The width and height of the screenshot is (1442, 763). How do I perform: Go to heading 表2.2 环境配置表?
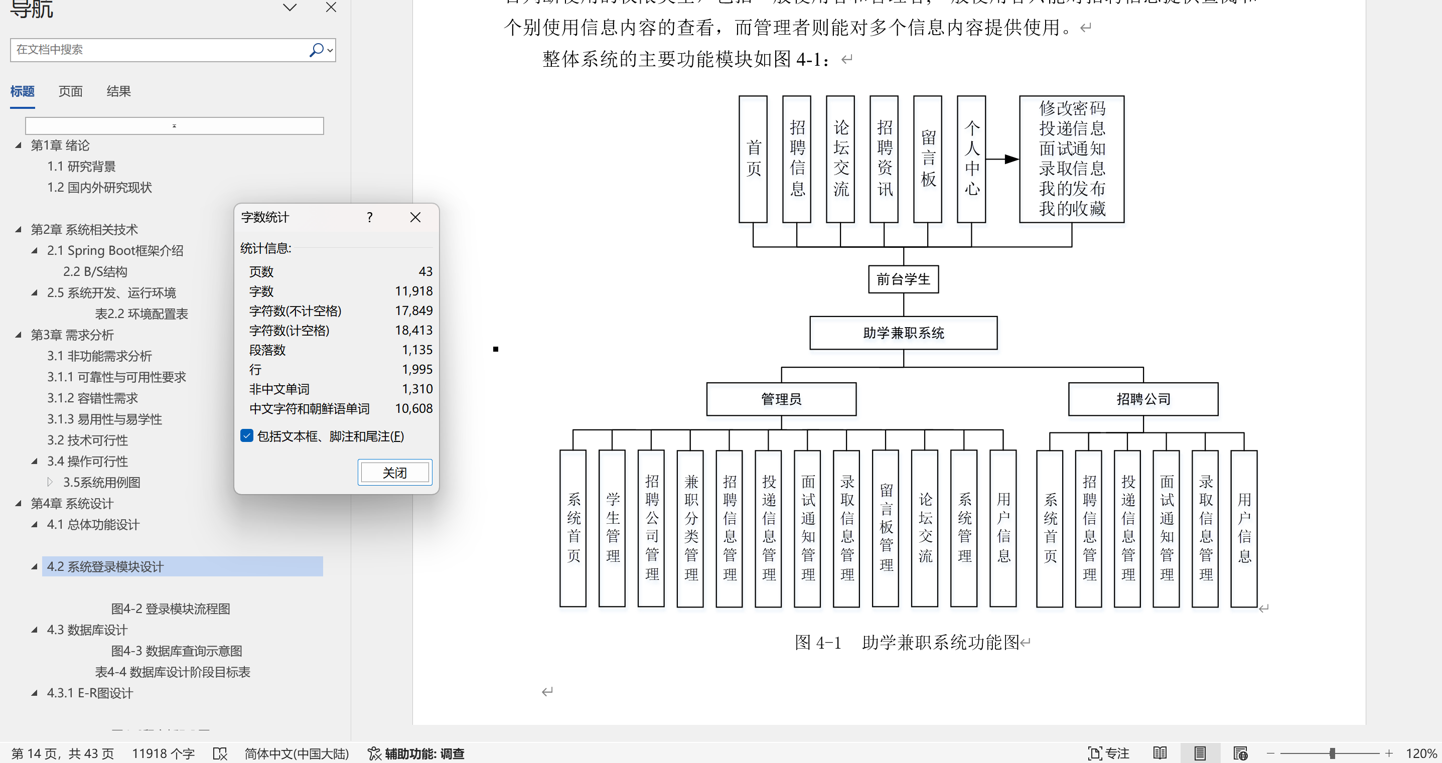coord(141,314)
